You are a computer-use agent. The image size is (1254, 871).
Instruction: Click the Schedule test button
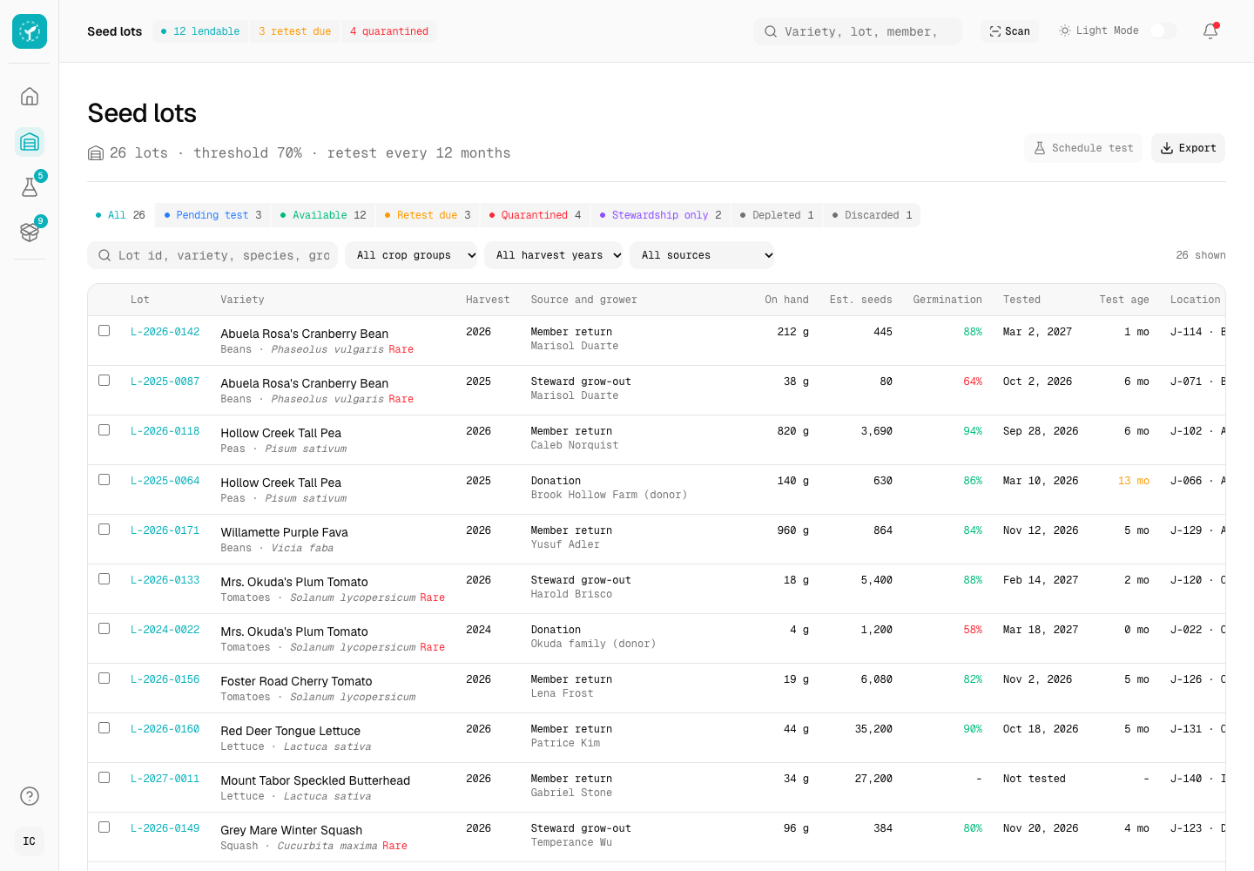(1084, 148)
